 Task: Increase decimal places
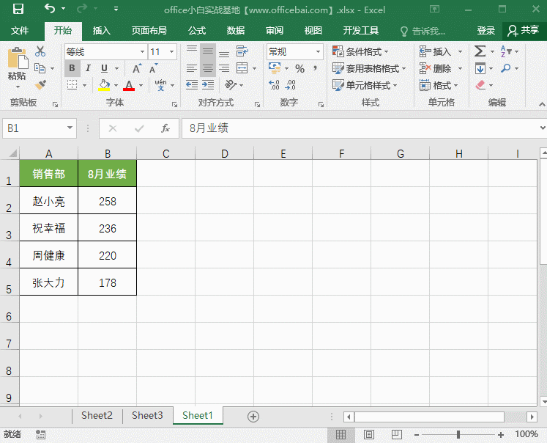274,85
